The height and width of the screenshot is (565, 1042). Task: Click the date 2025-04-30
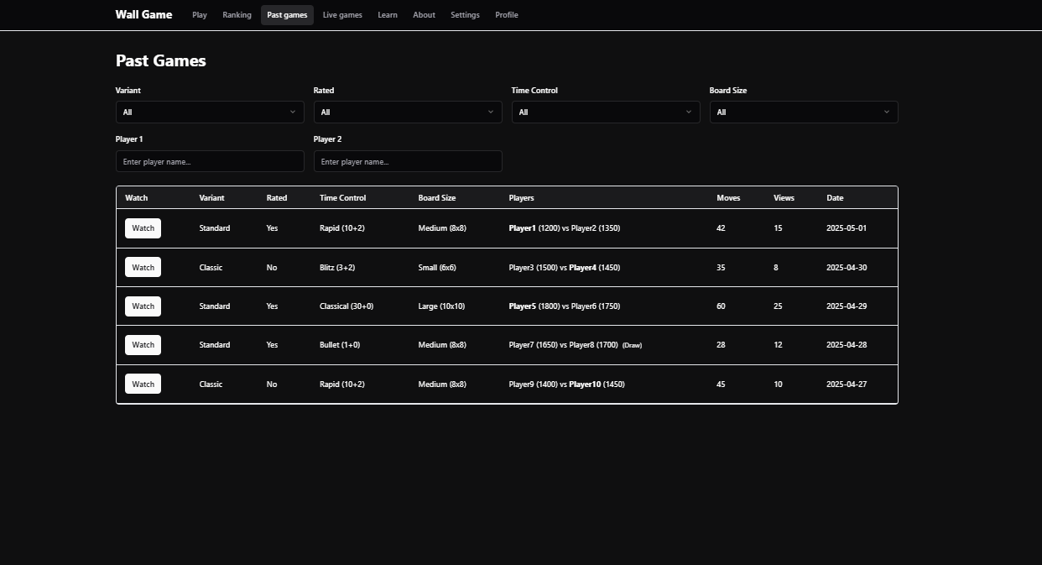(x=847, y=268)
